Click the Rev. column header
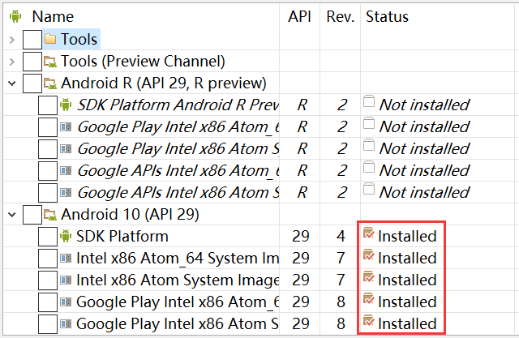Screen dimensions: 519x338 point(341,17)
